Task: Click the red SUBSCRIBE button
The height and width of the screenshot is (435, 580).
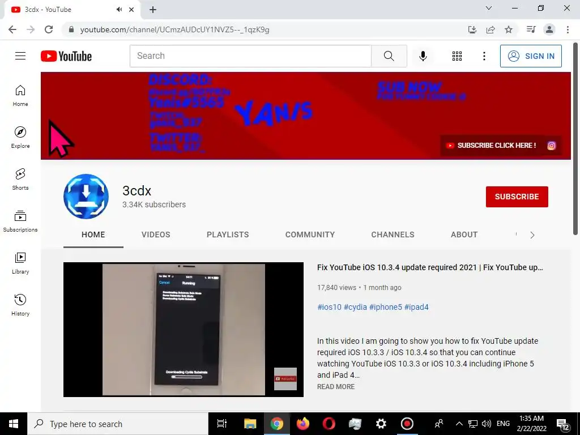Action: (x=517, y=197)
